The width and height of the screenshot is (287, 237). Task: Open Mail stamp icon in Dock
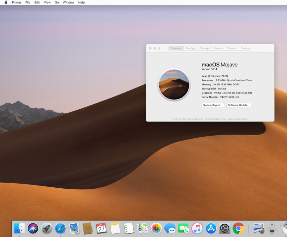[x=74, y=228]
